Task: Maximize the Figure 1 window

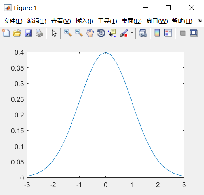Action: [x=168, y=8]
